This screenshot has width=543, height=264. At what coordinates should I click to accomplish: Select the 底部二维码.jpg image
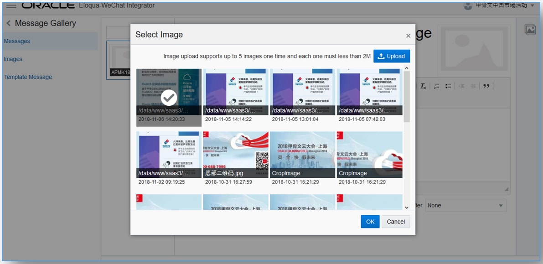pos(236,155)
